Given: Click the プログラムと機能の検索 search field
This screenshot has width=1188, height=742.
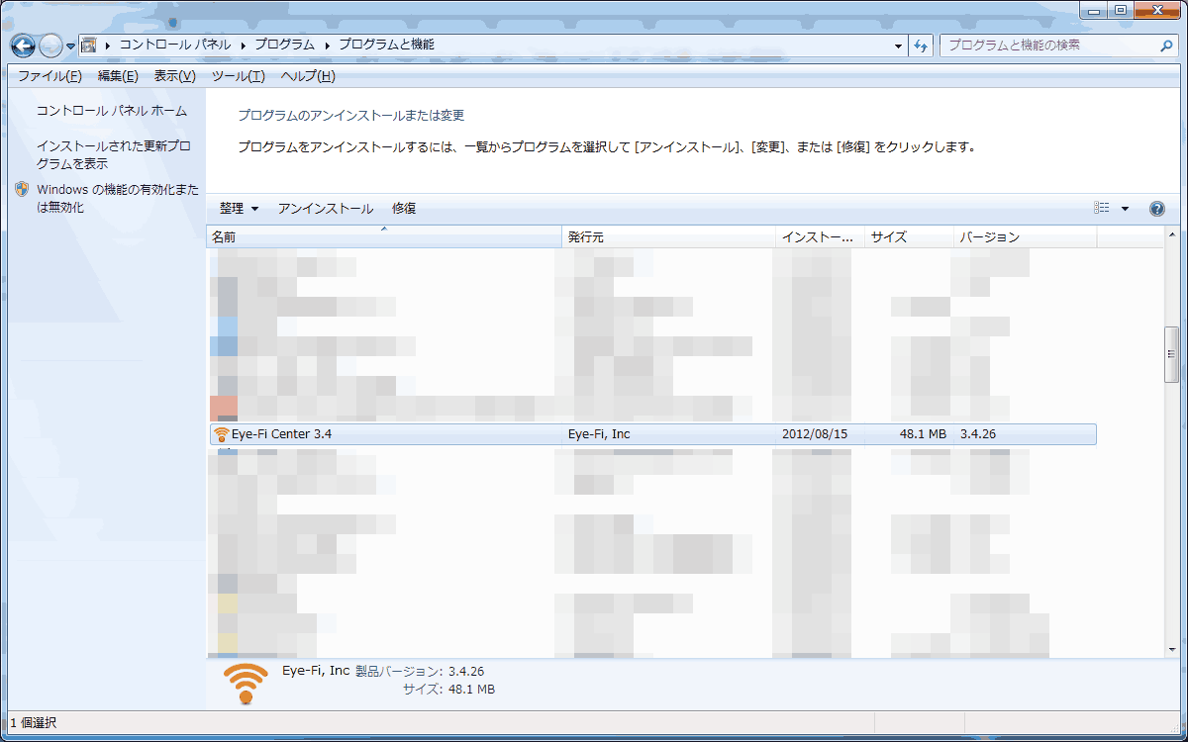Looking at the screenshot, I should point(1049,46).
